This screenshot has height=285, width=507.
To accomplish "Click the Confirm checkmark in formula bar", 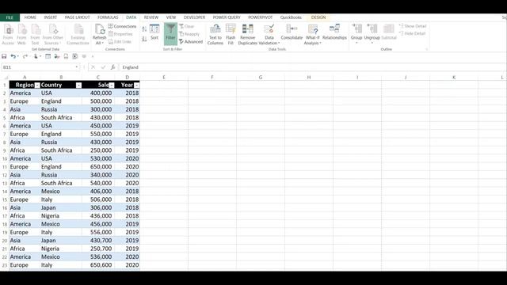I will 103,67.
